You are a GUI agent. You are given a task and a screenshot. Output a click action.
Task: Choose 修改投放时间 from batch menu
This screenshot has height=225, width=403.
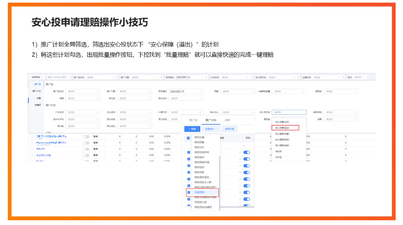(202, 152)
